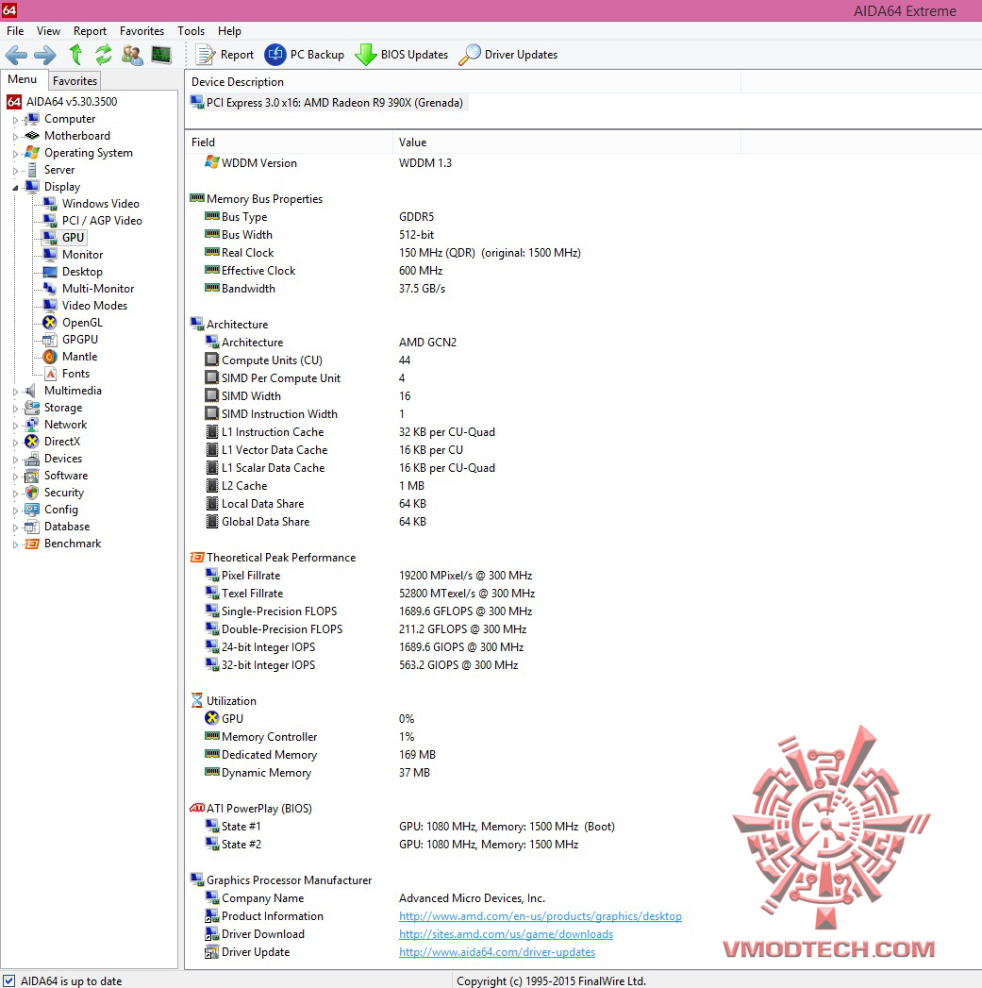Switch to the Favorites tab

tap(75, 80)
